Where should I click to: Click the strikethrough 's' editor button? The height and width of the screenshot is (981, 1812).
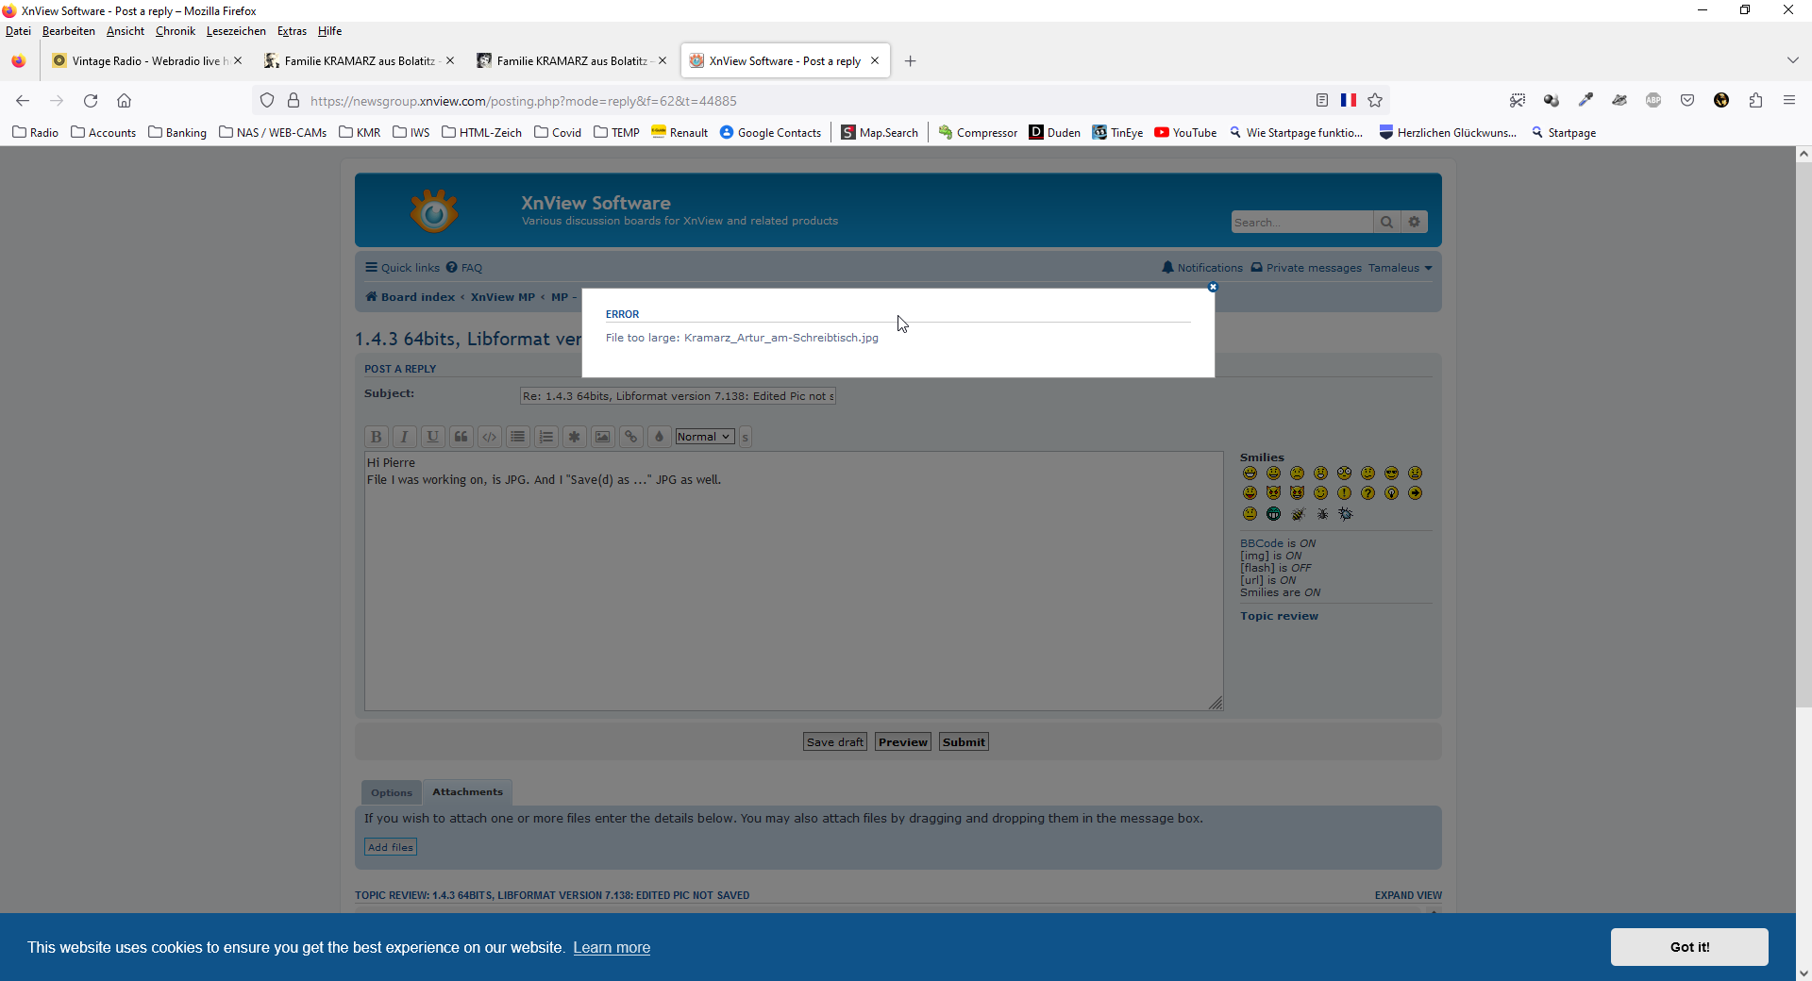745,437
